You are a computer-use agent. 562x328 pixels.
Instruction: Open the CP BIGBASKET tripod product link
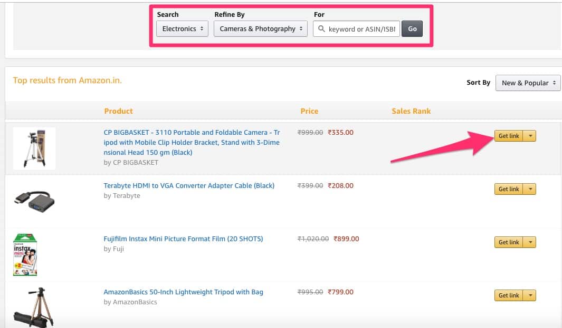point(192,142)
